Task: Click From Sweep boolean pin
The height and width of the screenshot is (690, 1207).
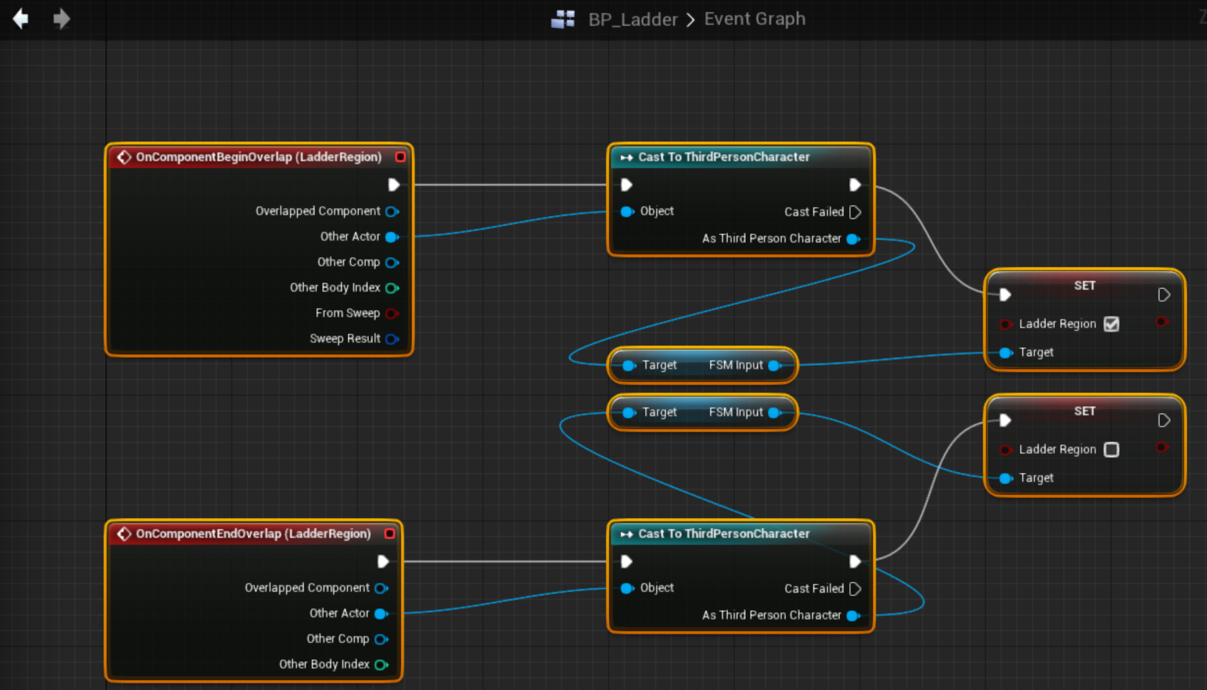Action: (391, 313)
